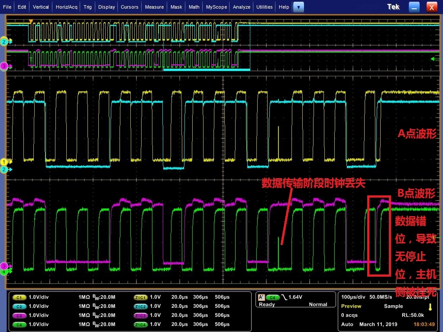The image size is (443, 332).
Task: Select the Z1C3 zoom badge
Action: [x=141, y=315]
